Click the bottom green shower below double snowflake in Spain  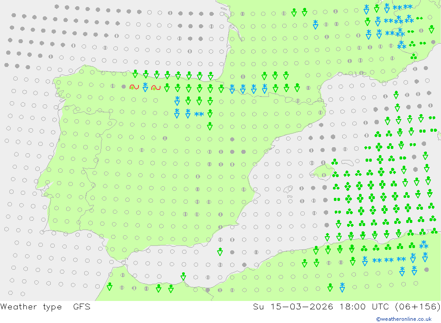209,126
